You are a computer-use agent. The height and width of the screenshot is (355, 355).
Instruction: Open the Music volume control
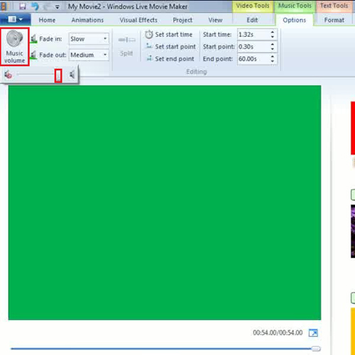click(x=15, y=47)
